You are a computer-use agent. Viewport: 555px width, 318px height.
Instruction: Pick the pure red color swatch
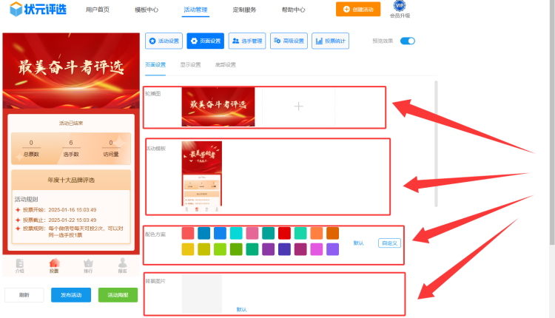pyautogui.click(x=284, y=233)
